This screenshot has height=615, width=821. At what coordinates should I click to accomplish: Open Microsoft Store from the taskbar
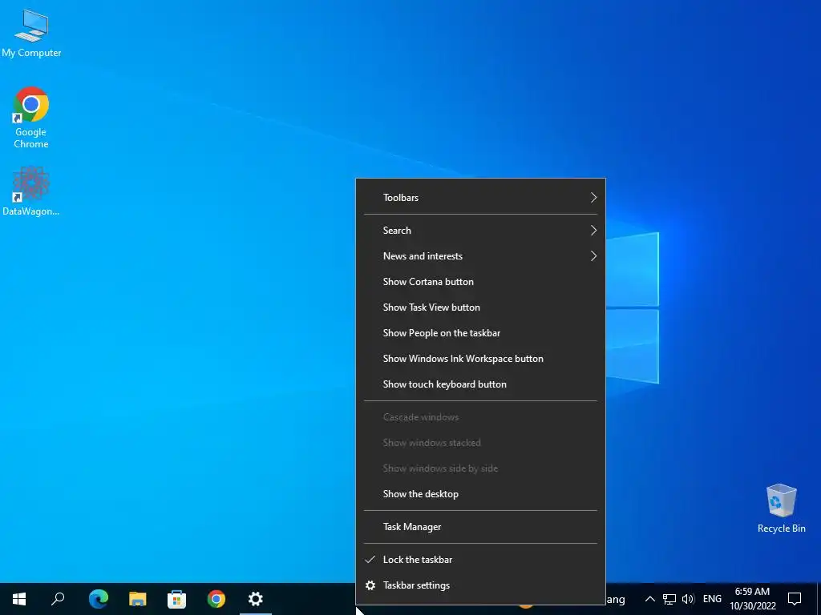(176, 599)
